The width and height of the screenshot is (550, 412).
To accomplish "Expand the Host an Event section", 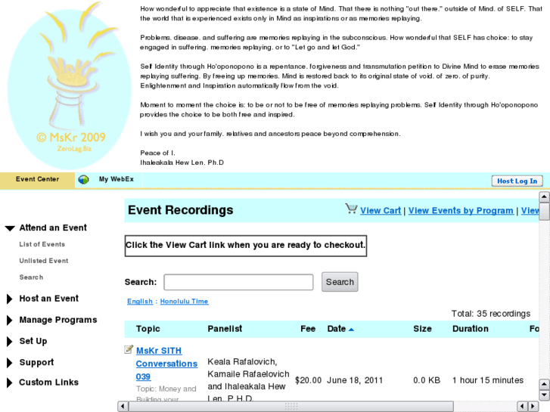I will tap(10, 299).
